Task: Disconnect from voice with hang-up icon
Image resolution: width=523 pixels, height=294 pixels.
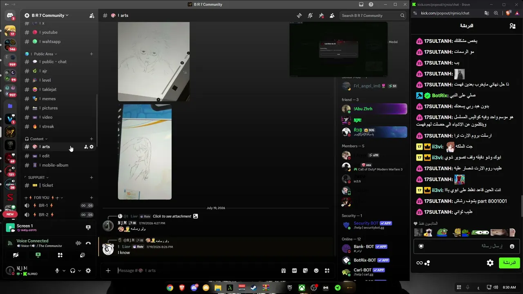Action: [x=88, y=243]
